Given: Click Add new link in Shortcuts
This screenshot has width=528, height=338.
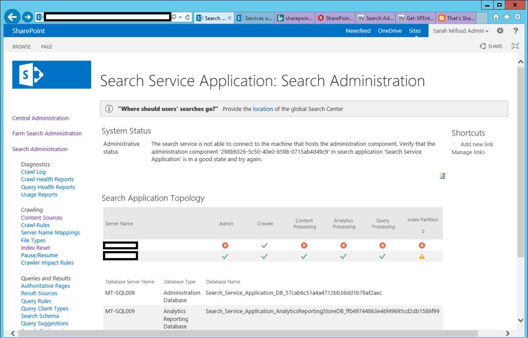Looking at the screenshot, I should click(x=477, y=144).
